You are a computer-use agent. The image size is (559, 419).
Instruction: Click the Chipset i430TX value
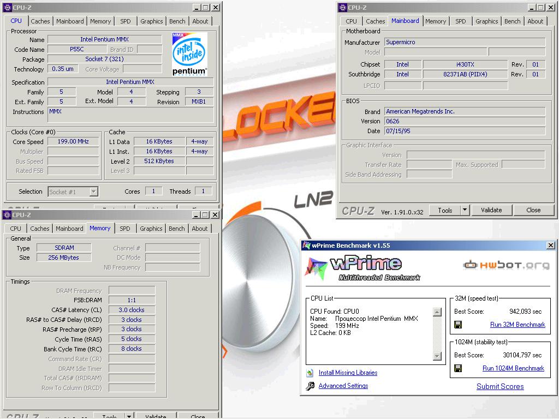point(465,64)
